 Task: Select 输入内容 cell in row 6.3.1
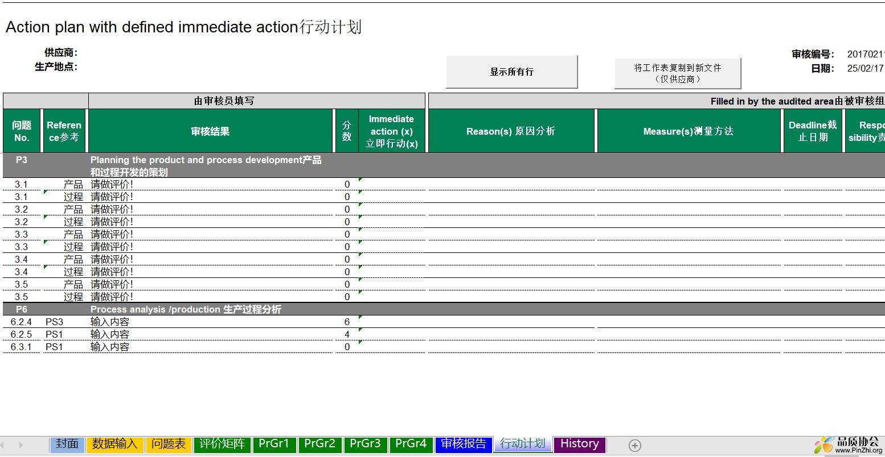click(210, 347)
